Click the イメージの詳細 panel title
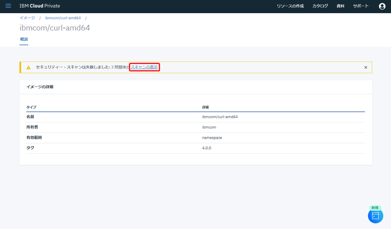The width and height of the screenshot is (391, 229). (x=40, y=87)
